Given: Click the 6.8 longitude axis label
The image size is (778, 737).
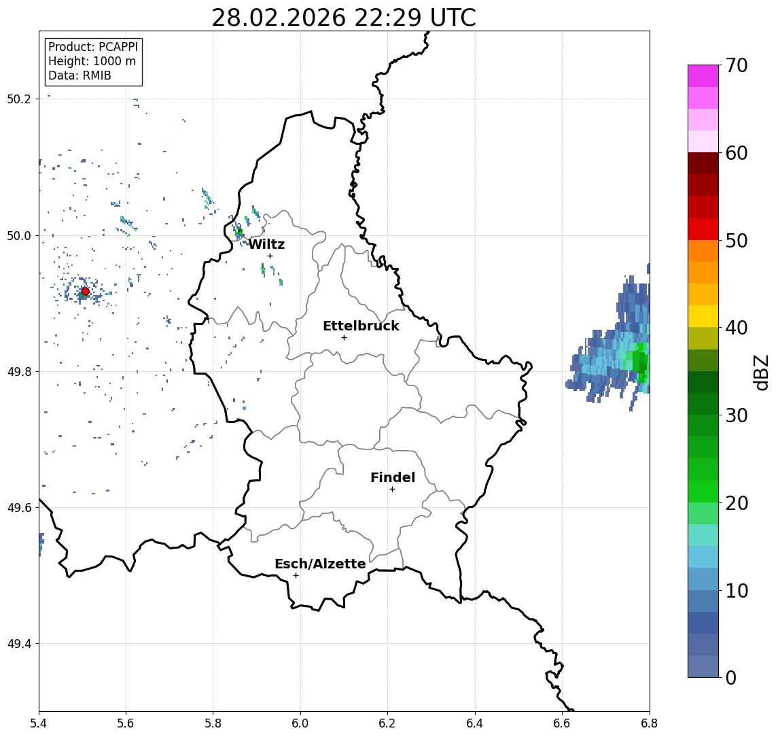Looking at the screenshot, I should pos(649,723).
